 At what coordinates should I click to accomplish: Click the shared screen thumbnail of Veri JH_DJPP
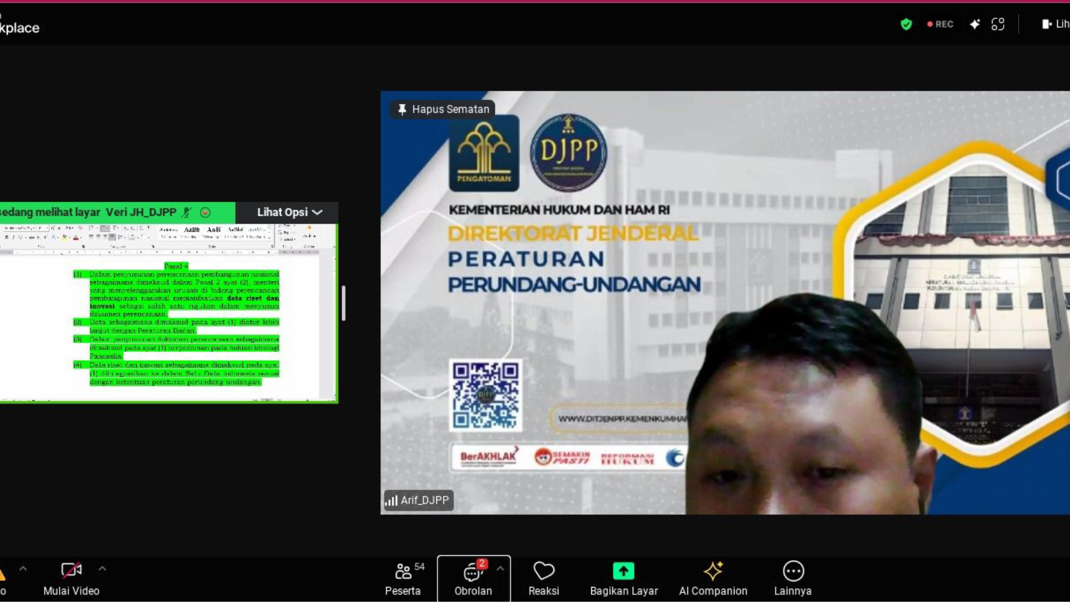click(168, 312)
